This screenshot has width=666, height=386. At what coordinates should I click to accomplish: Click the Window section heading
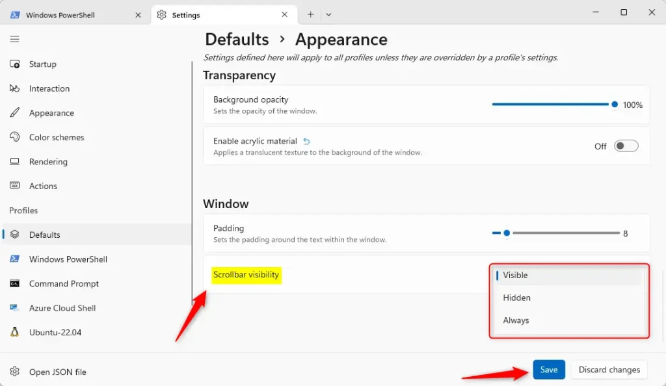pyautogui.click(x=226, y=203)
